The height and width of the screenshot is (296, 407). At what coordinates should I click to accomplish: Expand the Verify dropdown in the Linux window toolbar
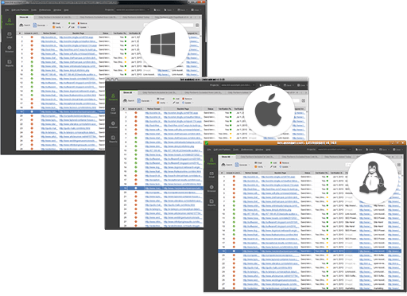click(265, 167)
